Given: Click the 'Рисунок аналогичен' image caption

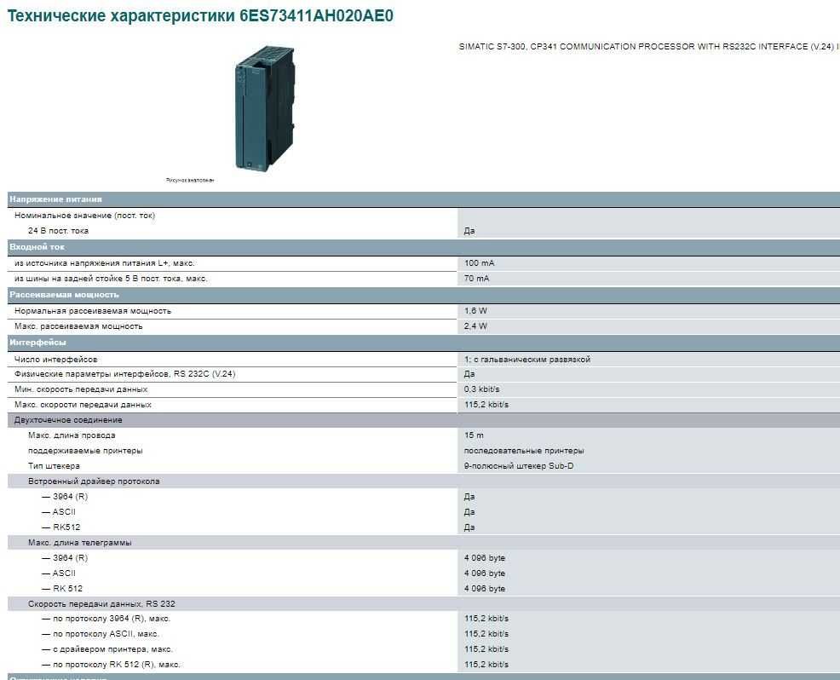Looking at the screenshot, I should [x=190, y=181].
